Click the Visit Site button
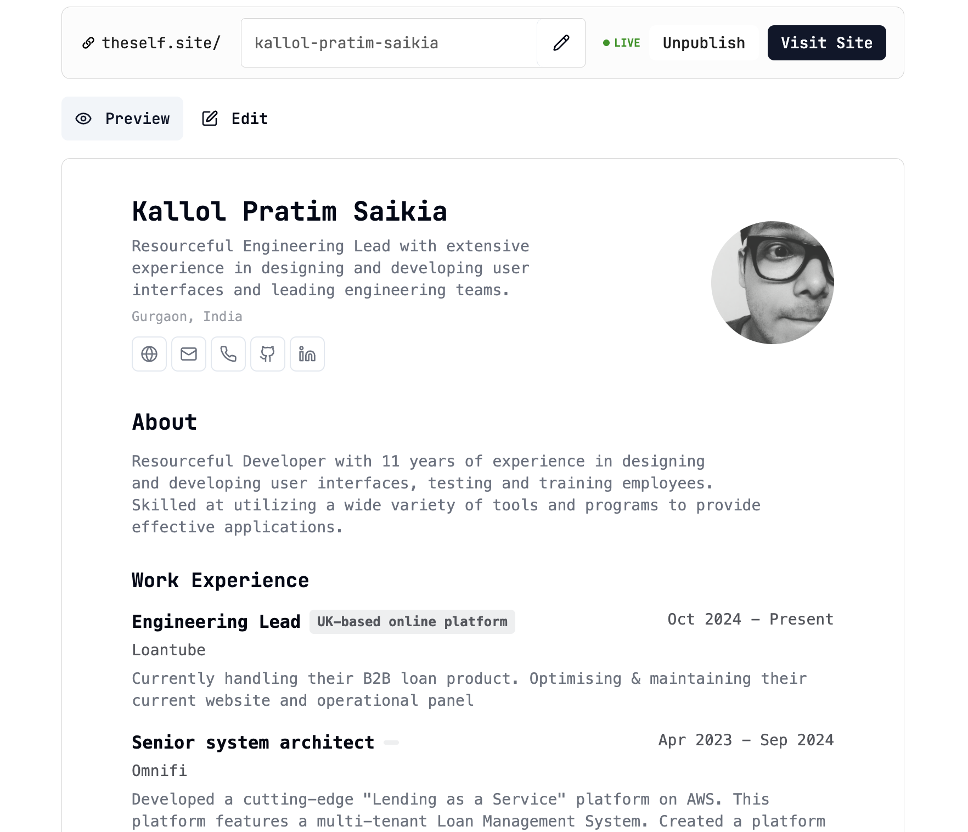Image resolution: width=968 pixels, height=832 pixels. [826, 43]
